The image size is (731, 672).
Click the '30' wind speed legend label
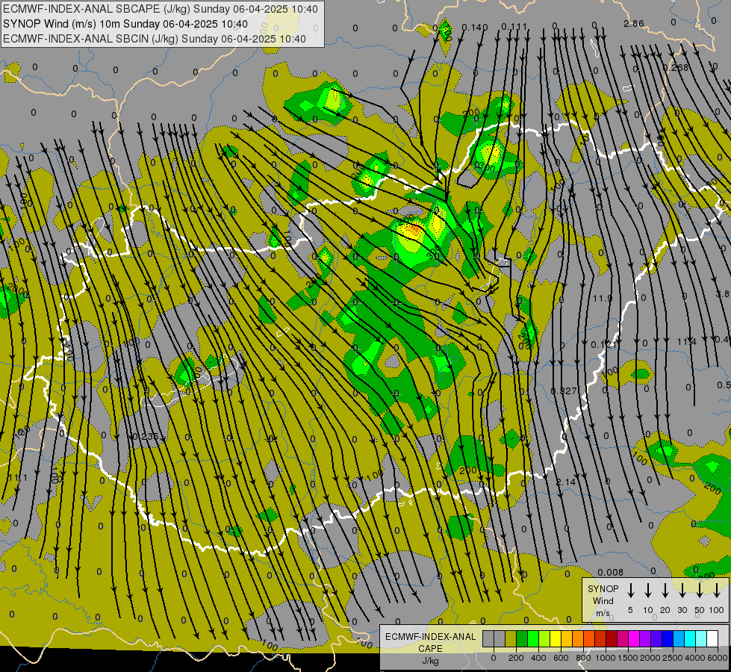[682, 610]
